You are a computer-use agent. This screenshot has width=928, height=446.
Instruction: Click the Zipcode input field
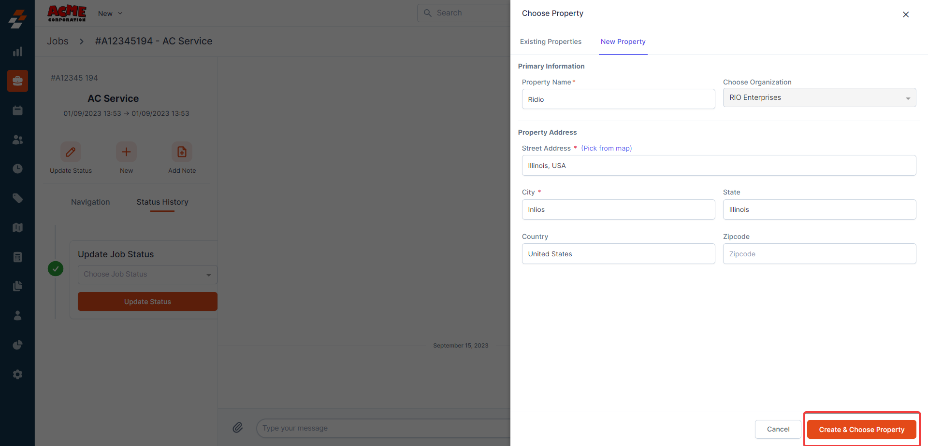(x=819, y=254)
